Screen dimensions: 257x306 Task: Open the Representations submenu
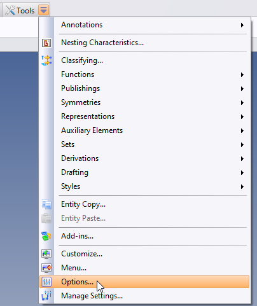[x=144, y=116]
